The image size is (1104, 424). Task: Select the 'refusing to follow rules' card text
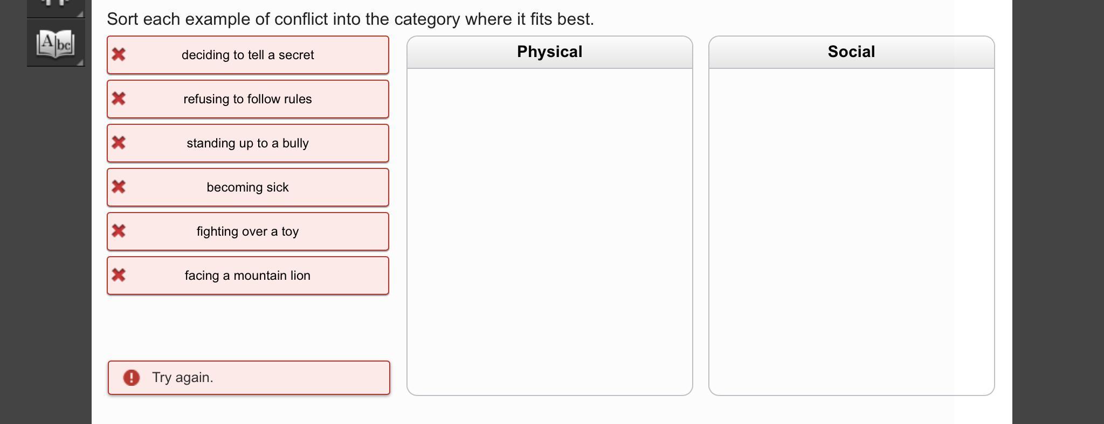[247, 99]
